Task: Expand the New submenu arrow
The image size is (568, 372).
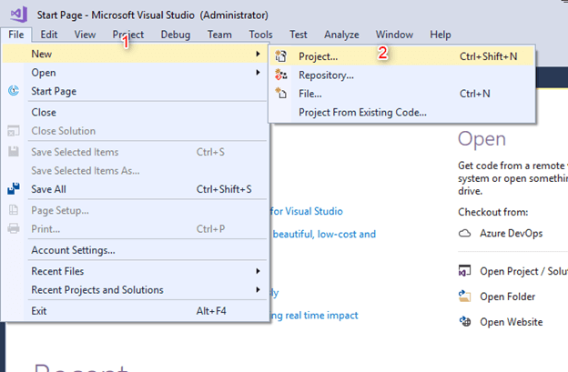Action: [x=259, y=55]
